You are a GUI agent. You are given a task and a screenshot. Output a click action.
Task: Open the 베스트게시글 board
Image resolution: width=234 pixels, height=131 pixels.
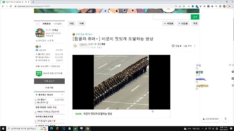[x=43, y=103]
